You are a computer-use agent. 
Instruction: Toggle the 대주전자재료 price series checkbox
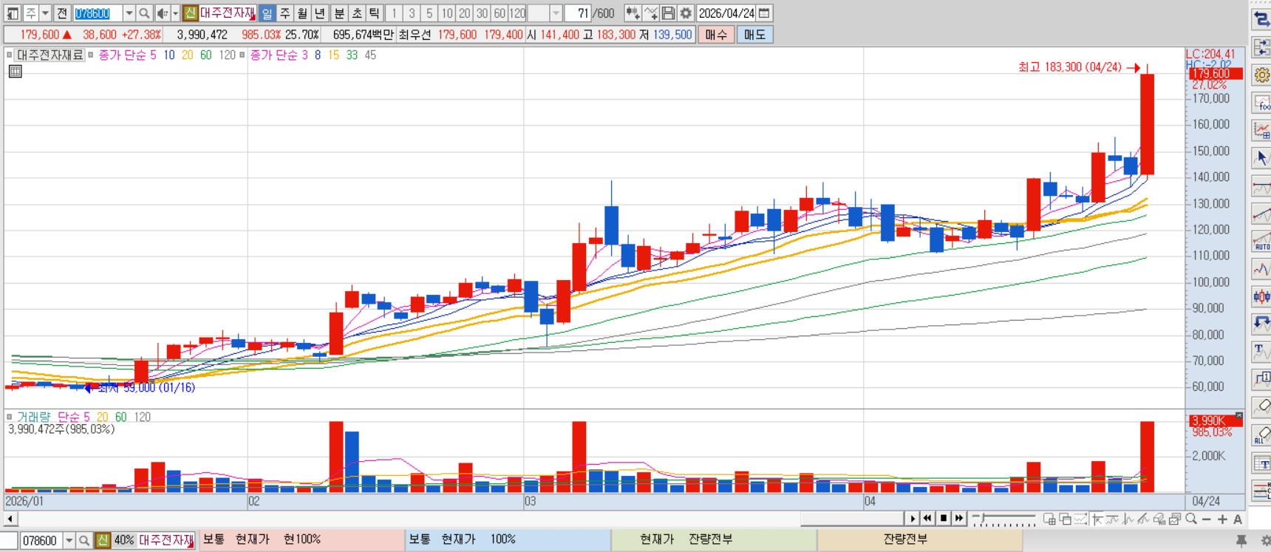(9, 55)
